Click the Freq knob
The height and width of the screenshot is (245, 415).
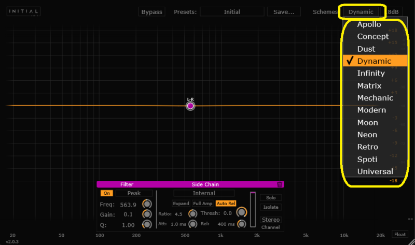147,204
